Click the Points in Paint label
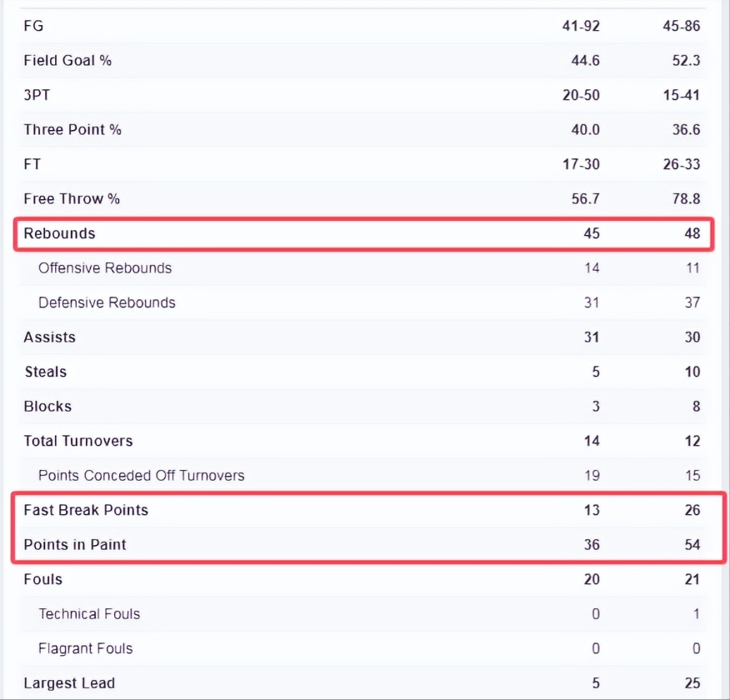The width and height of the screenshot is (730, 700). click(x=75, y=545)
